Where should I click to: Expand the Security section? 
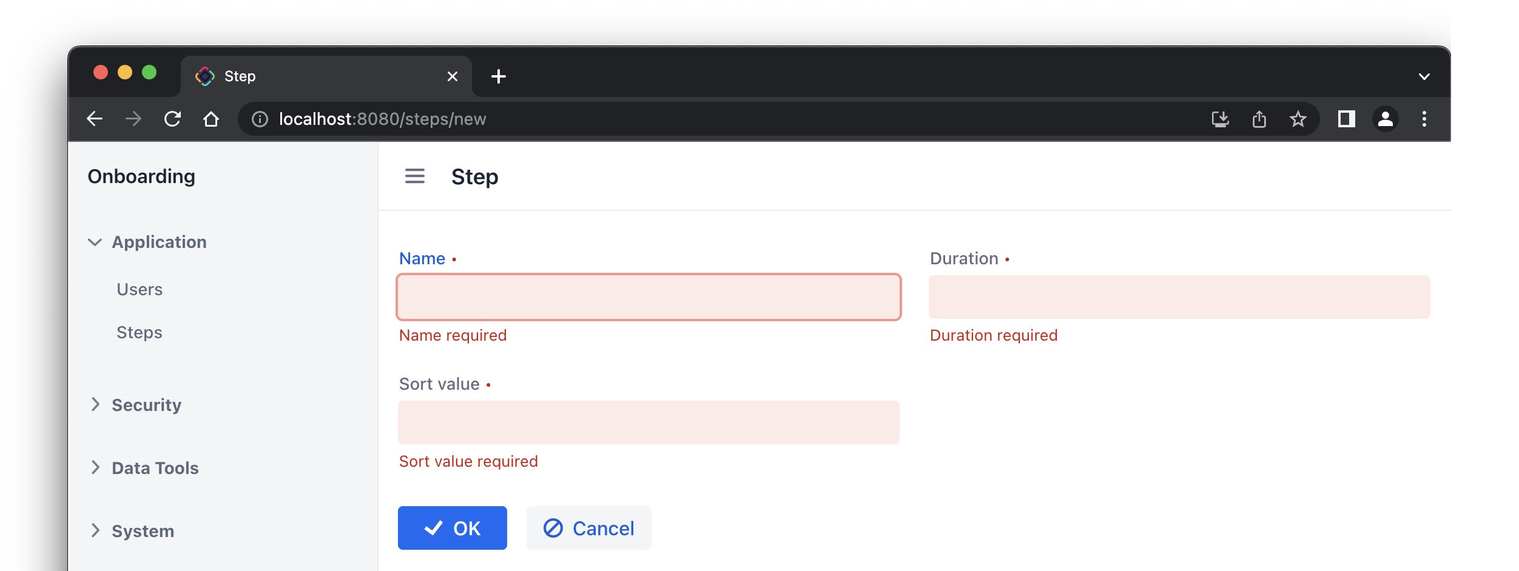click(x=146, y=405)
